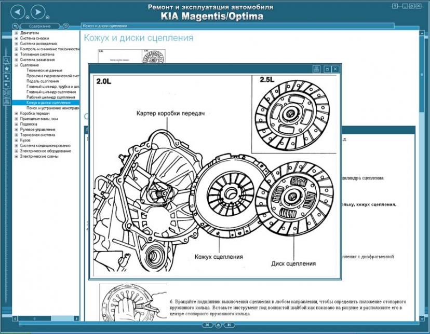Click the round icon right of Содержание
This screenshot has height=334, width=430.
click(65, 26)
